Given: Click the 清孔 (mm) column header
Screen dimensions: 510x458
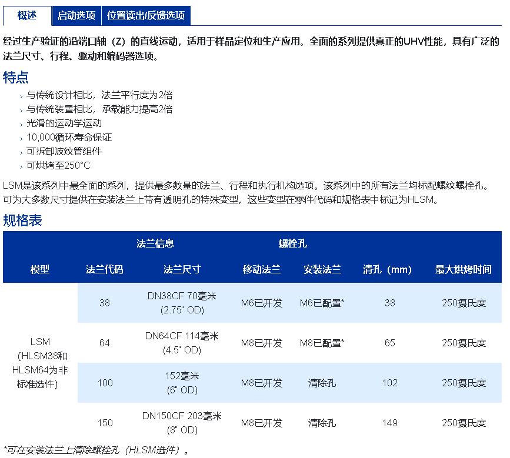Looking at the screenshot, I should pos(388,269).
